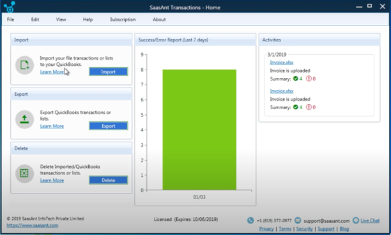Image resolution: width=391 pixels, height=235 pixels.
Task: Open the Privacy link
Action: (x=266, y=229)
